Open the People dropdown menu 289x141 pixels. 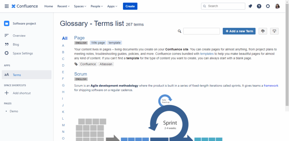point(97,6)
